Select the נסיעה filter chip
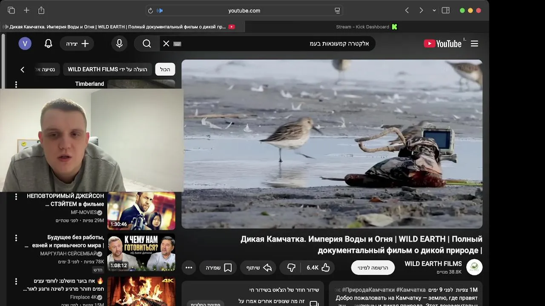The height and width of the screenshot is (306, 545). point(47,69)
